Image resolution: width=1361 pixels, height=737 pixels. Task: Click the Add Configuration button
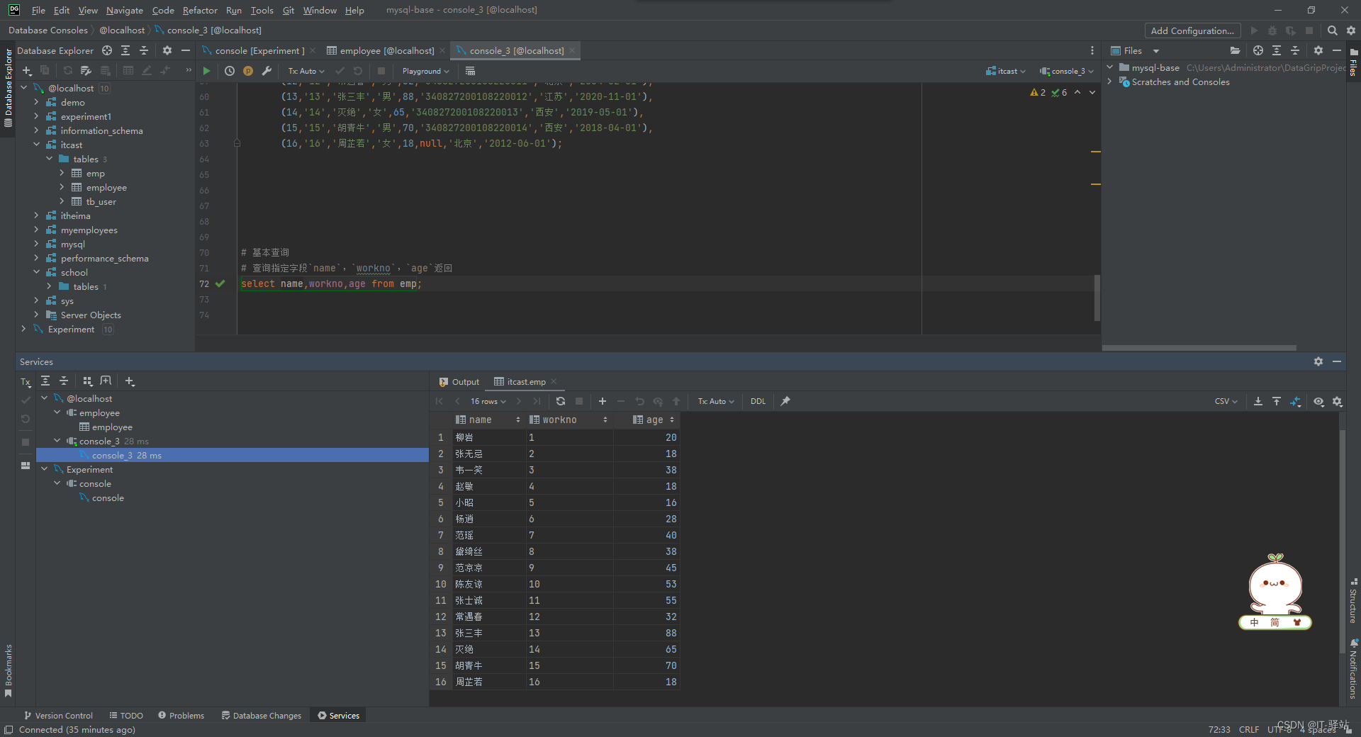click(1192, 30)
